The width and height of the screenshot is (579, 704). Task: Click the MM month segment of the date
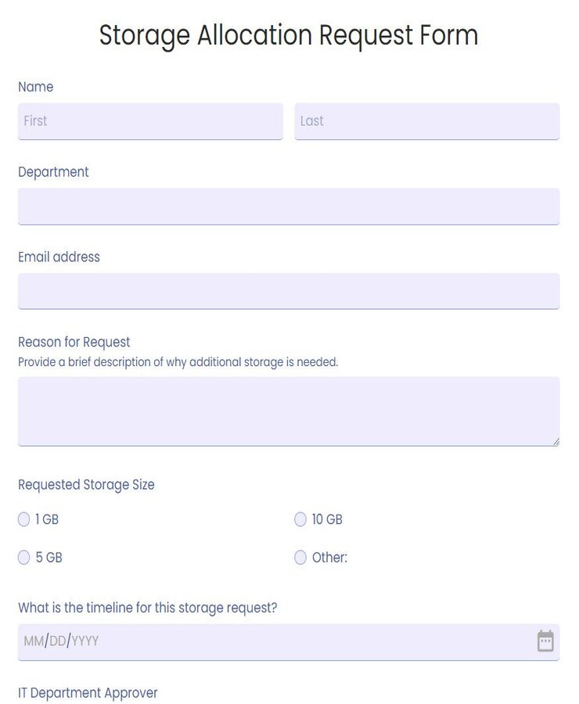point(31,641)
